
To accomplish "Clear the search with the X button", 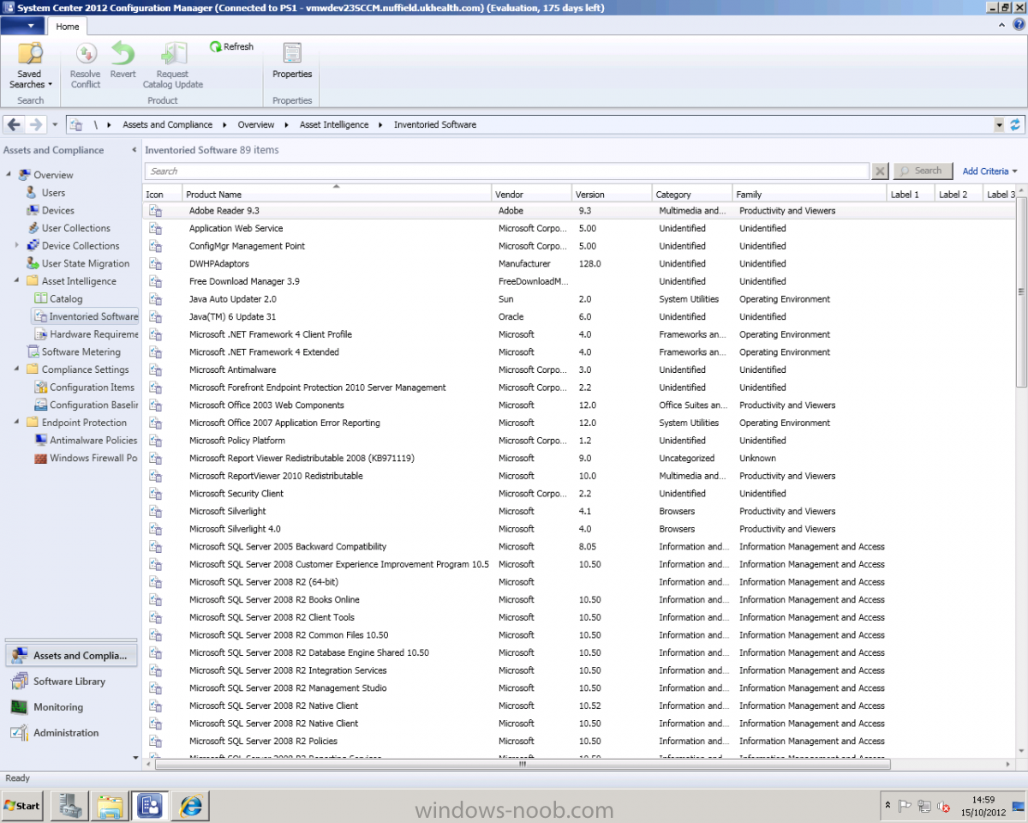I will click(x=880, y=171).
